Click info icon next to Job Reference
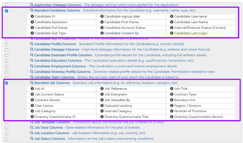The height and width of the screenshot is (143, 243). coord(102,89)
